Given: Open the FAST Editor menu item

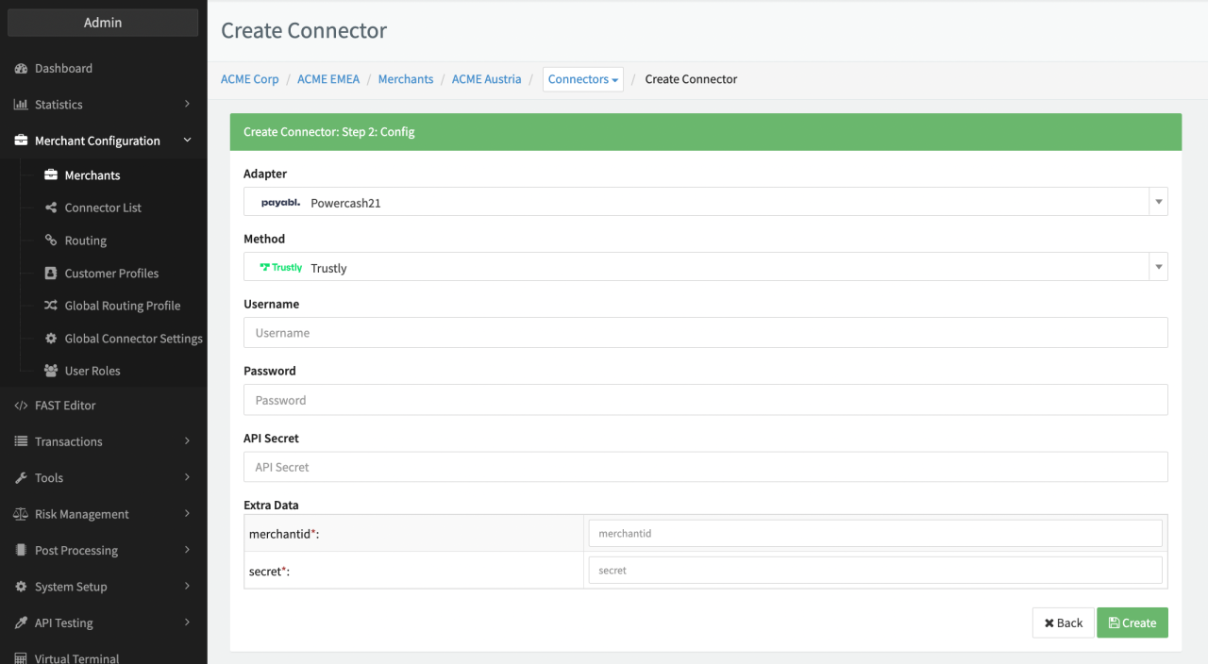Looking at the screenshot, I should pos(65,406).
